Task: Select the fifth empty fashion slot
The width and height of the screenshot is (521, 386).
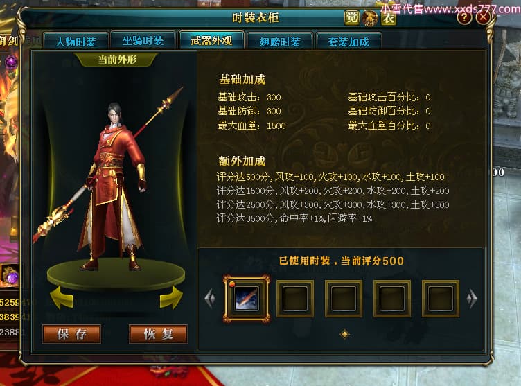Action: (441, 299)
